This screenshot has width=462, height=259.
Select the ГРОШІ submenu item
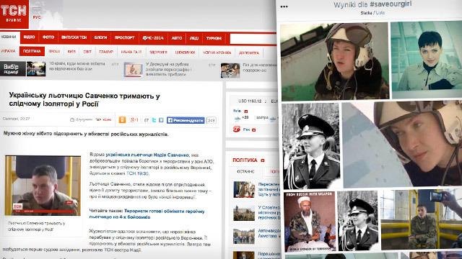(x=54, y=51)
